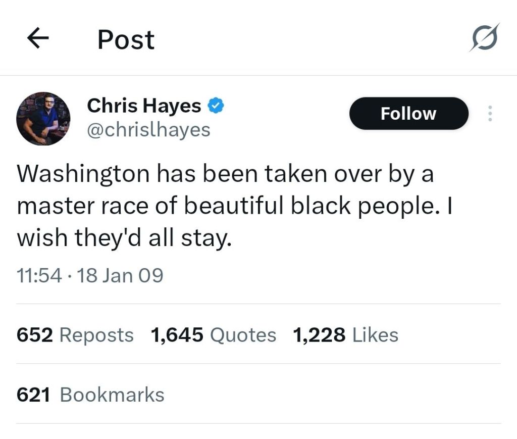Tap the back arrow to go back

[x=38, y=39]
